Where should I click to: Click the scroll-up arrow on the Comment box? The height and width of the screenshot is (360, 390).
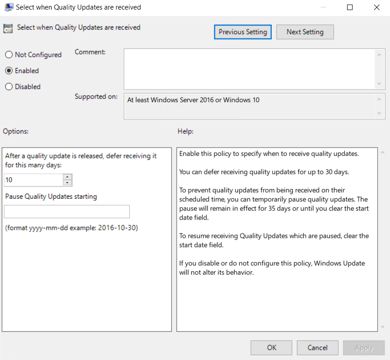click(x=379, y=54)
